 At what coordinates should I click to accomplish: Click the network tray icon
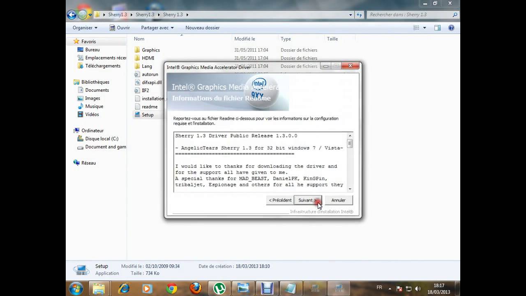click(408, 289)
